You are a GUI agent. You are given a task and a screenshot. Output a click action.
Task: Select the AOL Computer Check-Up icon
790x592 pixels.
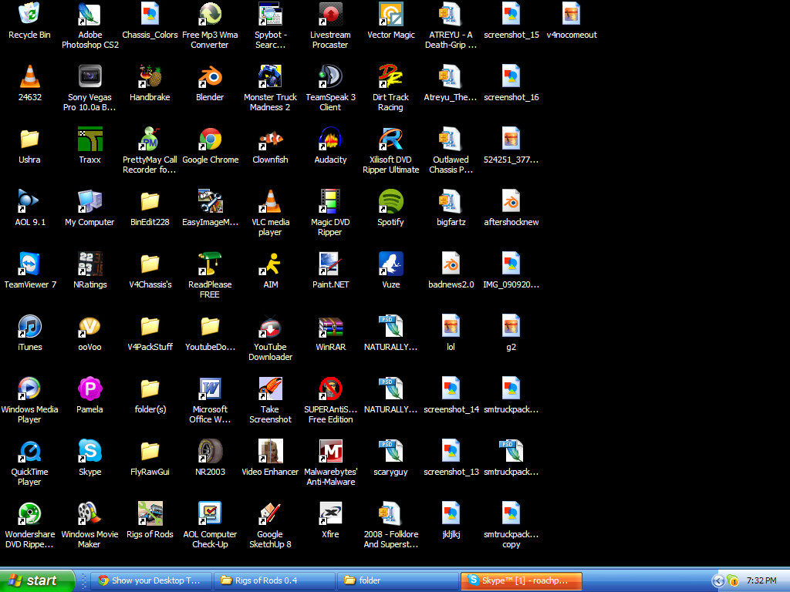210,513
